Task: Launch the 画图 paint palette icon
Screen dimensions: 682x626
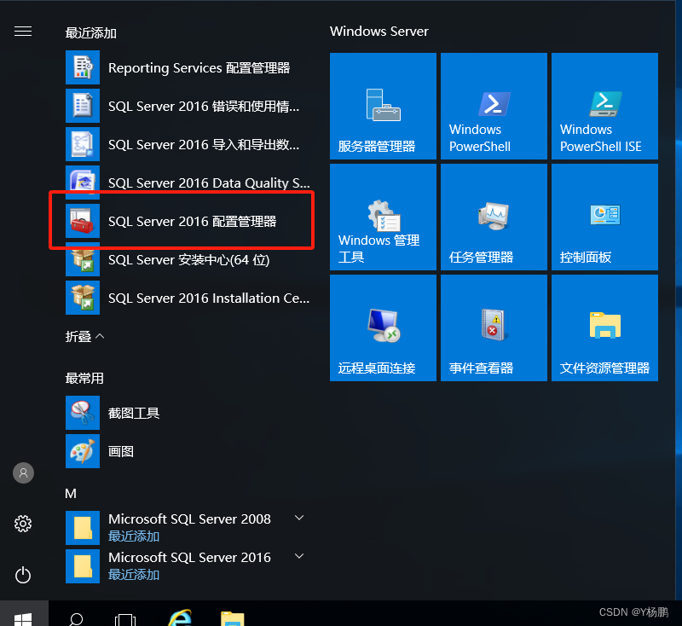Action: tap(83, 451)
